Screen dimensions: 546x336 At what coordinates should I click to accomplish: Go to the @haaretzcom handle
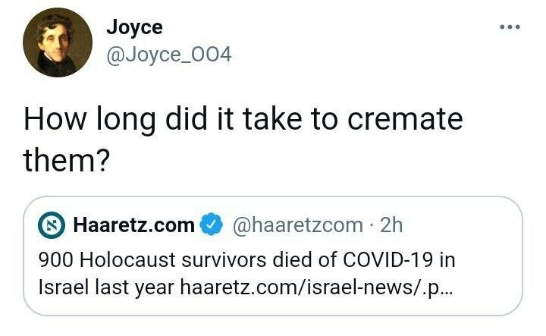click(x=296, y=225)
